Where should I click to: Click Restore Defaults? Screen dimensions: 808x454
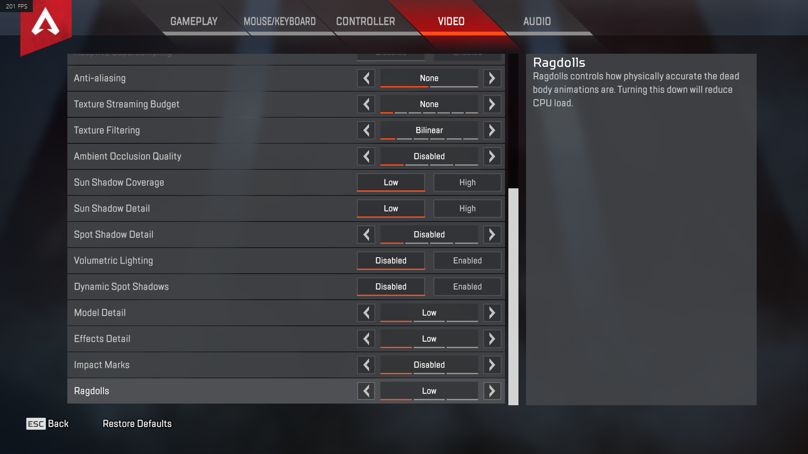[x=137, y=424]
